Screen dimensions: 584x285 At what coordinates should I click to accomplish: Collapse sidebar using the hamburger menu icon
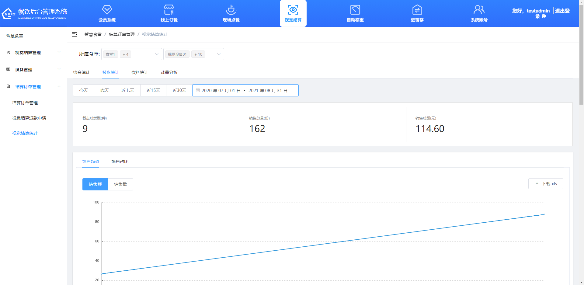tap(75, 34)
